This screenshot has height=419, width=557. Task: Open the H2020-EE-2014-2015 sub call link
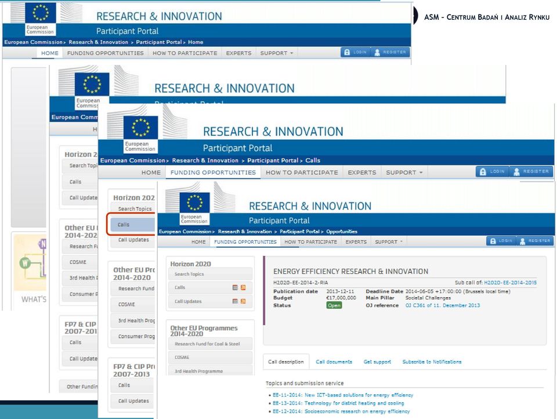pos(511,283)
